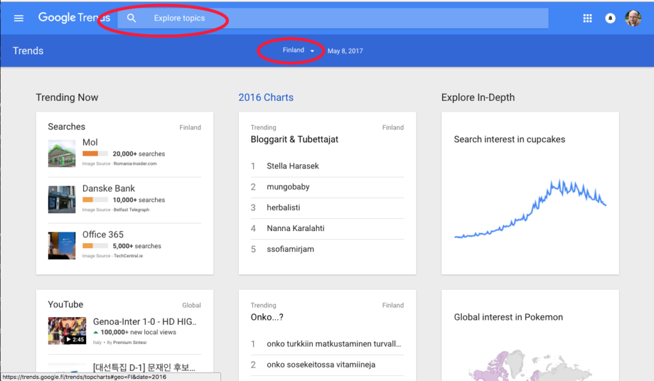
Task: Select onko sosekeitossa vitamiineja entry
Action: [321, 365]
